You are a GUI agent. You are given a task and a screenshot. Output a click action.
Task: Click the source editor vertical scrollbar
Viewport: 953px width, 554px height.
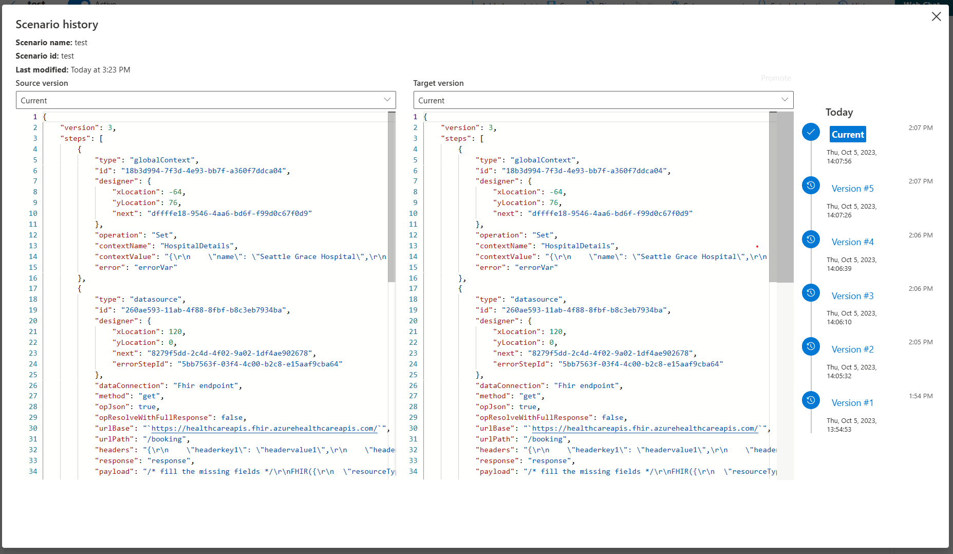click(x=391, y=197)
